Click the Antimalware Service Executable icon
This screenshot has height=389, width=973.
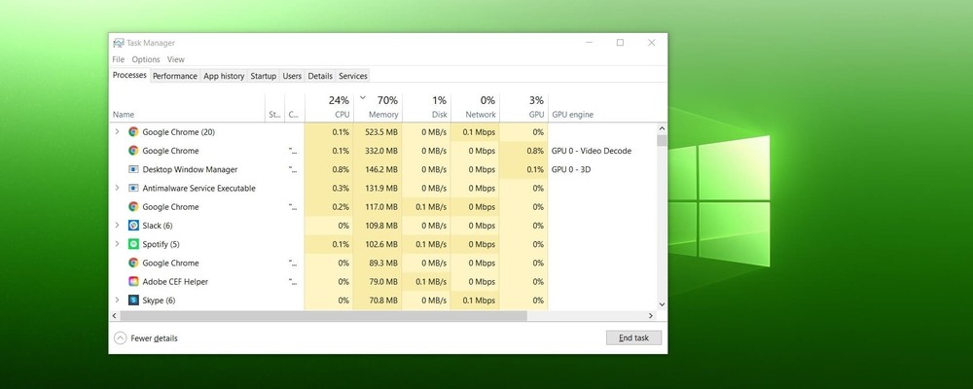coord(133,188)
